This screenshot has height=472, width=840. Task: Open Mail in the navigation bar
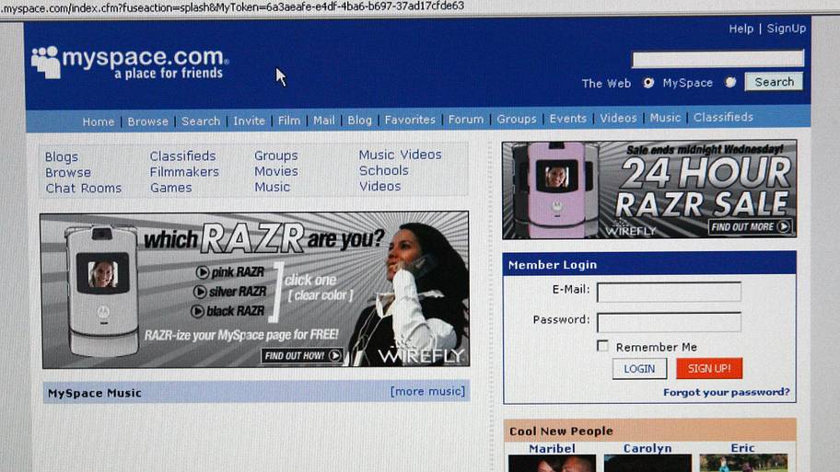pyautogui.click(x=324, y=121)
